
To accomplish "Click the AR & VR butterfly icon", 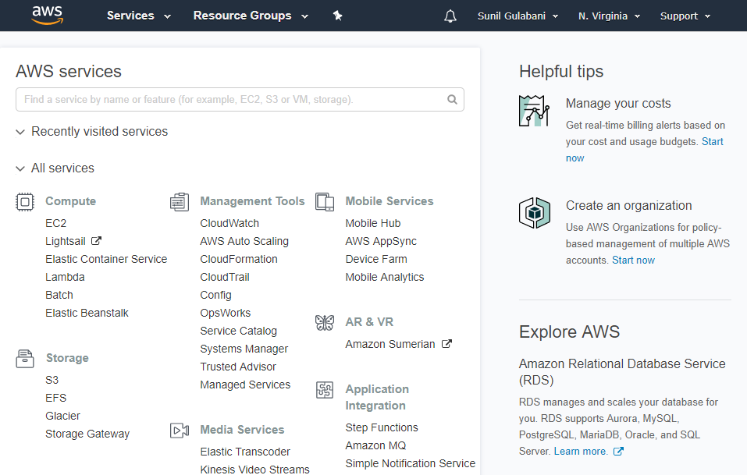I will (x=325, y=323).
